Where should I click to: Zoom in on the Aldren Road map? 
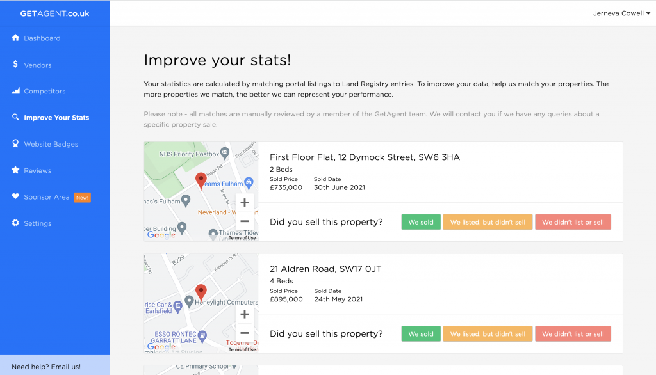point(244,314)
